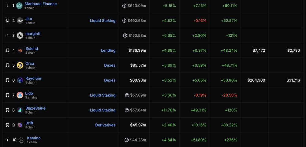306x147 pixels.
Task: Click the question mark icon next to $57.89m
Action: (x=127, y=95)
